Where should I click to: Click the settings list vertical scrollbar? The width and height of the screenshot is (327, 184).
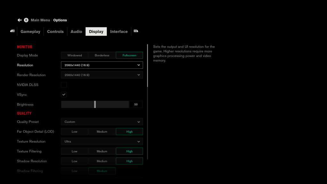[148, 65]
